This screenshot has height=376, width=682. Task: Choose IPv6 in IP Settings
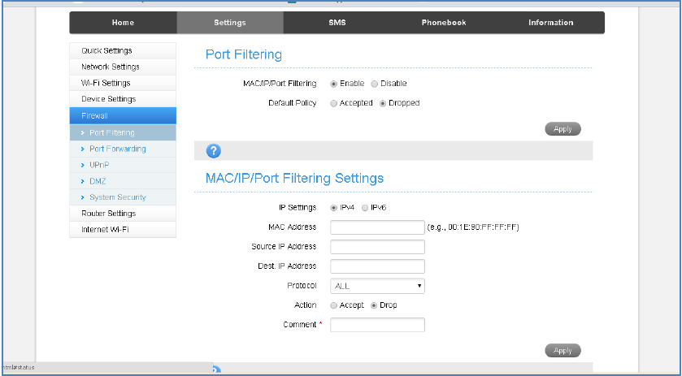(365, 208)
